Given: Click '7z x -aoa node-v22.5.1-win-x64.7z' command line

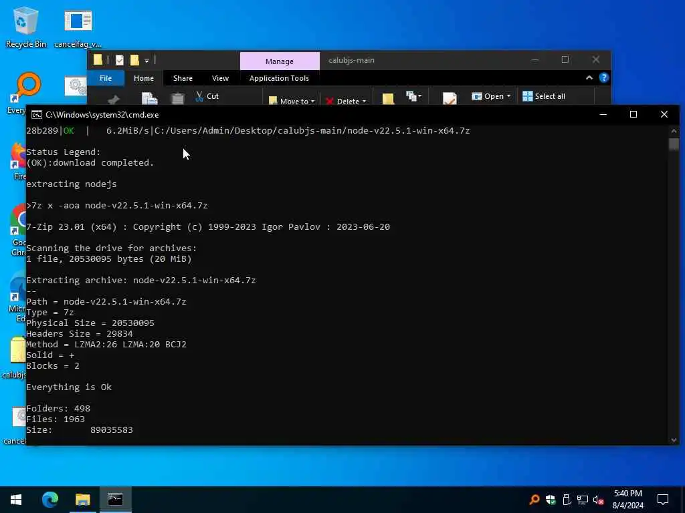Looking at the screenshot, I should [x=117, y=205].
